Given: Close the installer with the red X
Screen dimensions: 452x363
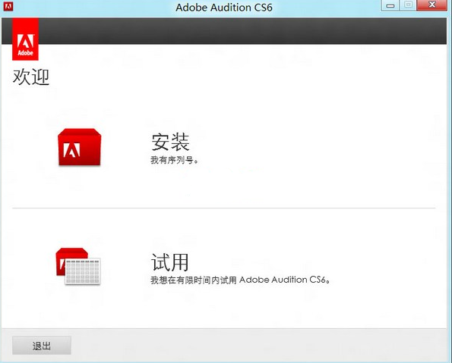Looking at the screenshot, I should (431, 5).
